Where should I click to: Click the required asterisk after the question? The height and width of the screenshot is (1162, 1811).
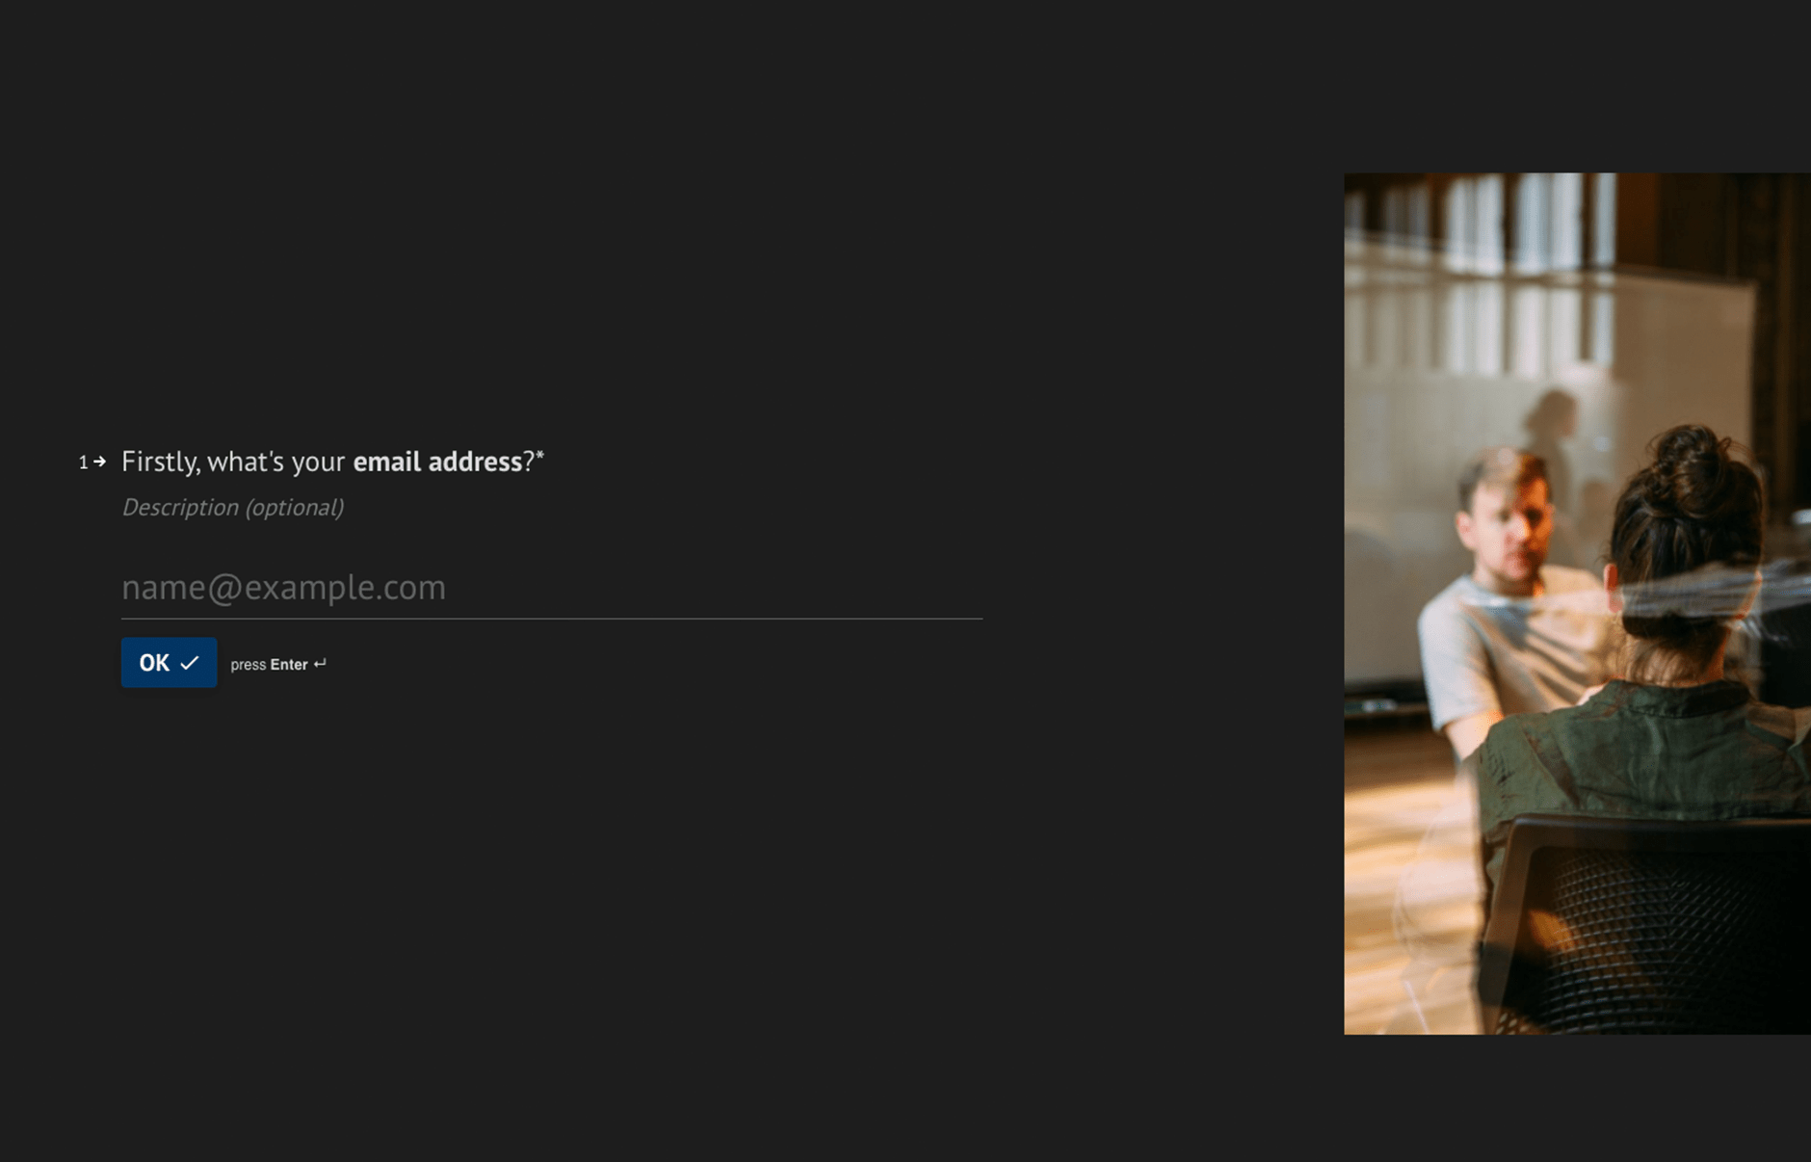(x=540, y=455)
